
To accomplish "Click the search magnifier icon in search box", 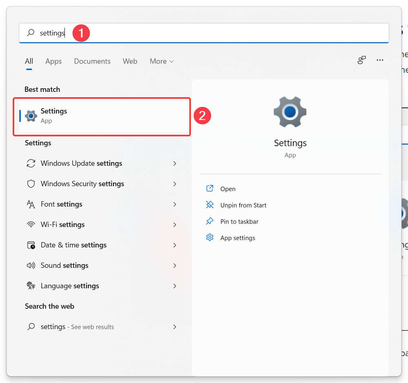I will click(x=31, y=33).
